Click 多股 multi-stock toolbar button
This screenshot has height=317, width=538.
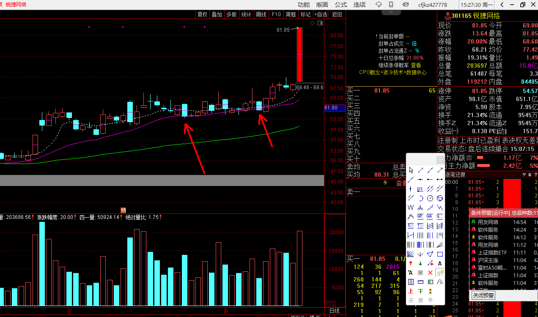tap(231, 14)
